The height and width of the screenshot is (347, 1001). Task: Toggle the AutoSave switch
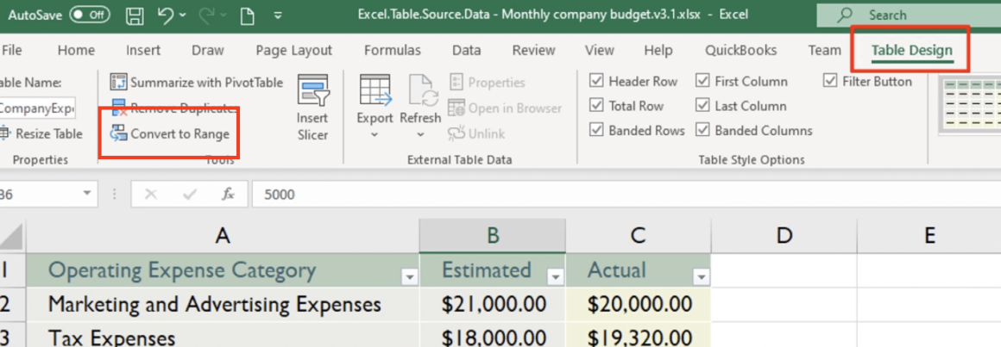coord(89,15)
